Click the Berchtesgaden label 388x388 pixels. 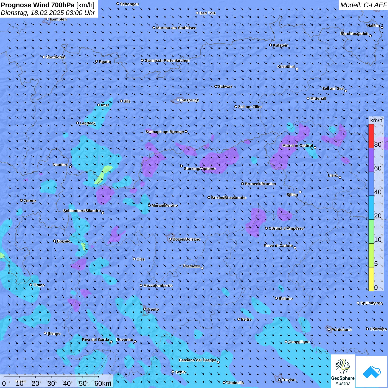(354, 34)
